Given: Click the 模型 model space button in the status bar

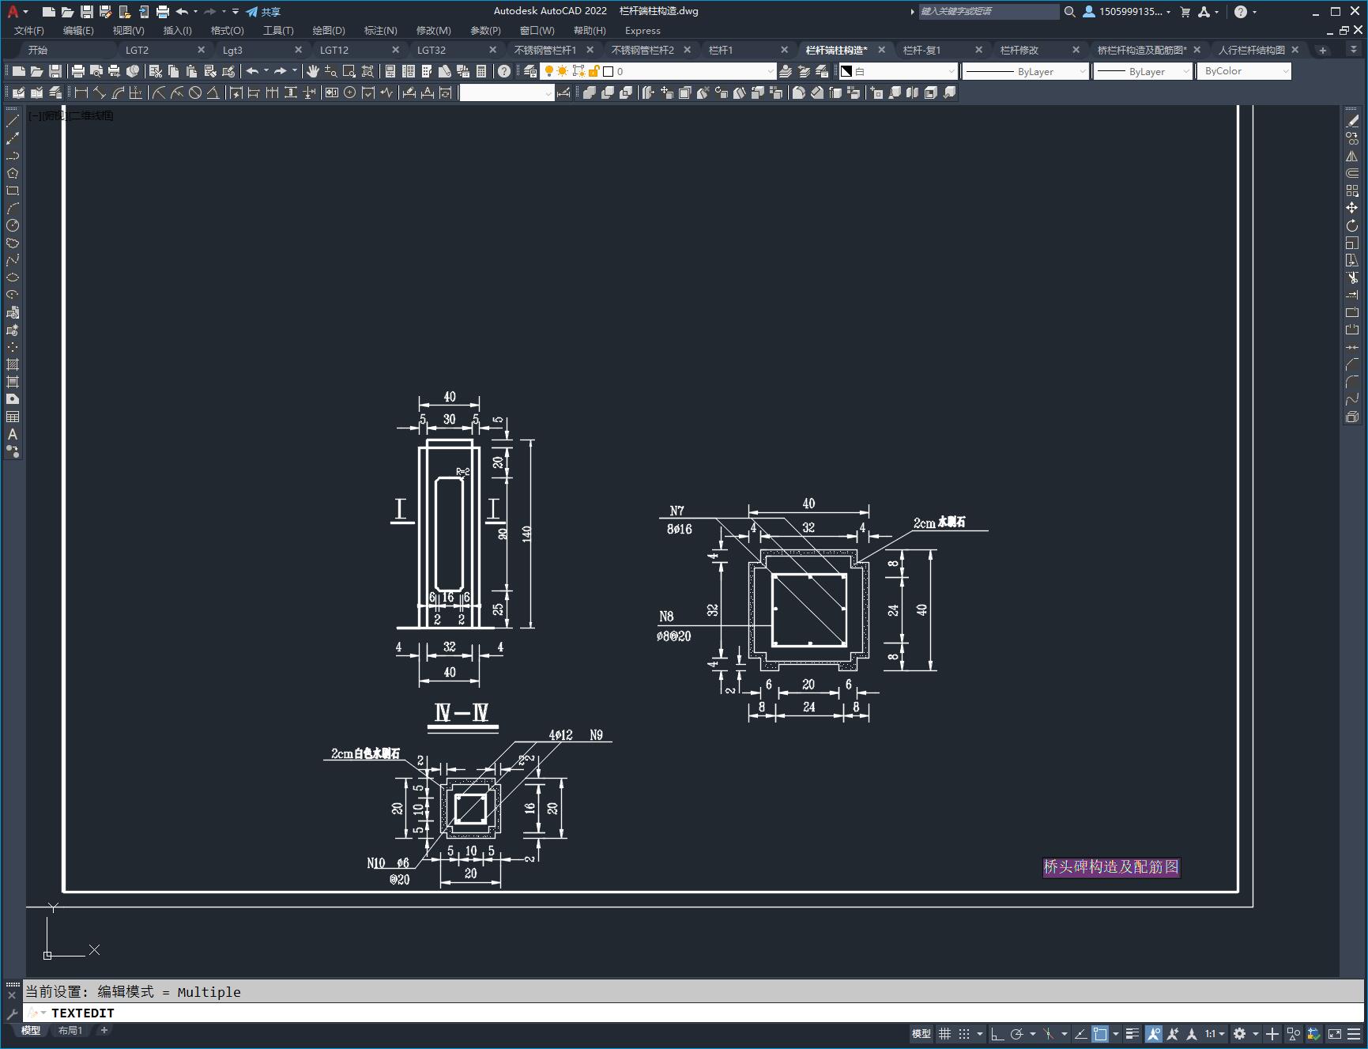Looking at the screenshot, I should click(921, 1034).
